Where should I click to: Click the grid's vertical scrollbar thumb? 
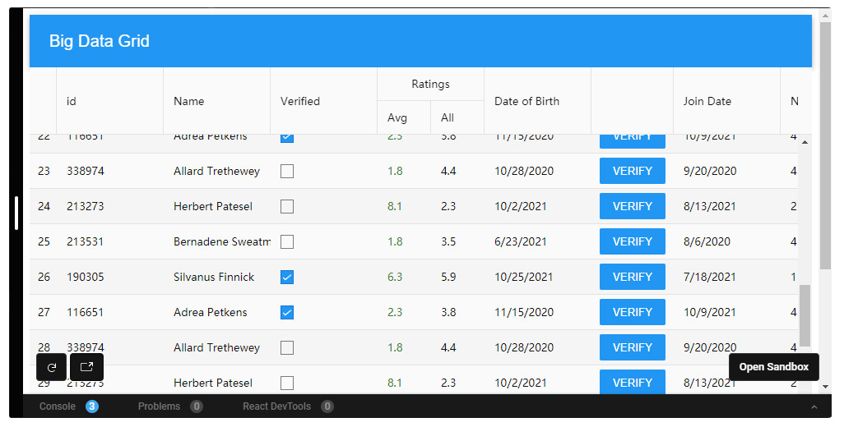point(805,315)
